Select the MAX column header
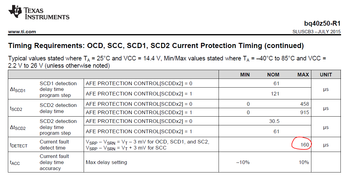345x177 pixels. 303,75
